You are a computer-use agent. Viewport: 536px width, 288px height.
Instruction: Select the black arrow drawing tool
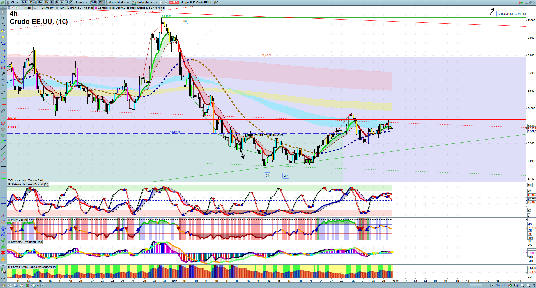click(3, 74)
